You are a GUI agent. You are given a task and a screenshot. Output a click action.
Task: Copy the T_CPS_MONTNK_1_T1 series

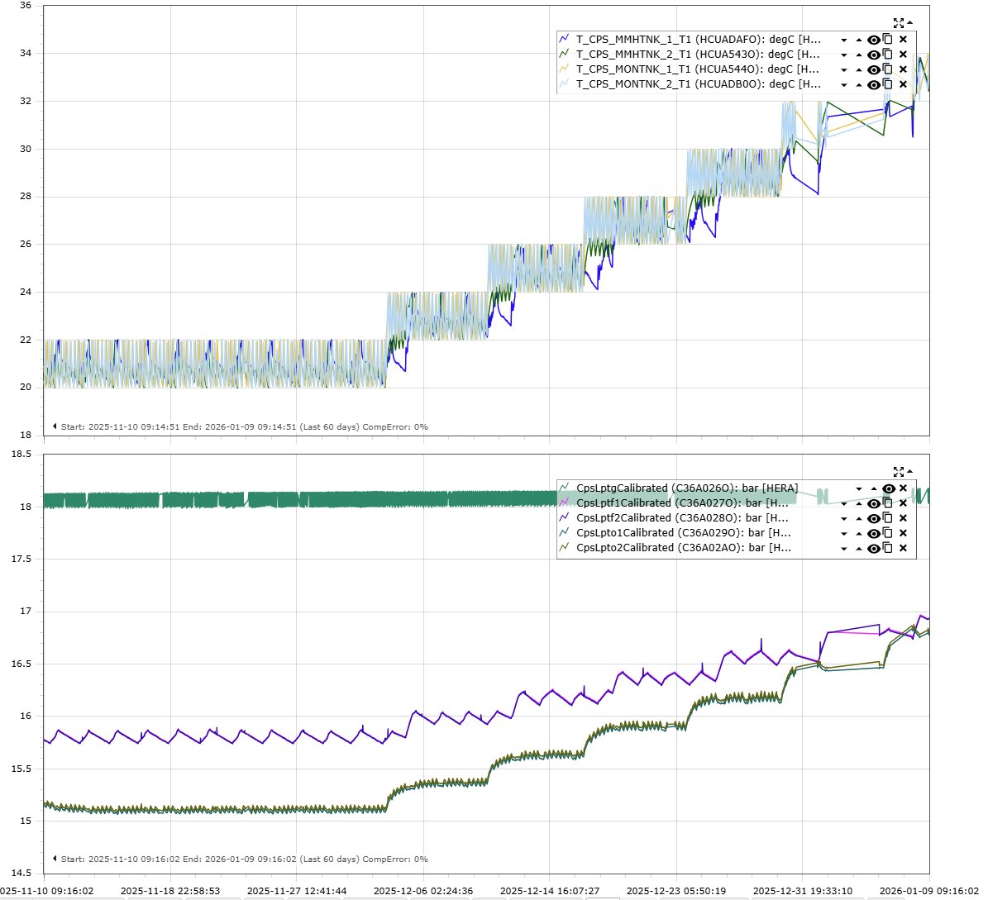(x=888, y=69)
